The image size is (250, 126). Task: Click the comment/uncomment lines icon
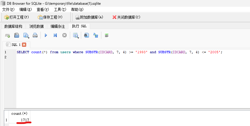click(x=107, y=35)
